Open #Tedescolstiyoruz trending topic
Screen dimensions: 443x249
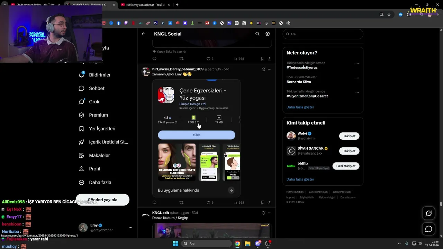tap(302, 67)
